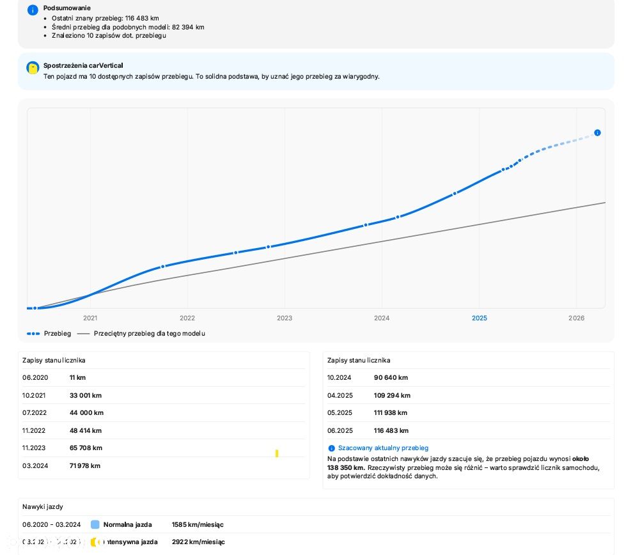Click the 71 978 km value
633x555 pixels.
pyautogui.click(x=85, y=465)
